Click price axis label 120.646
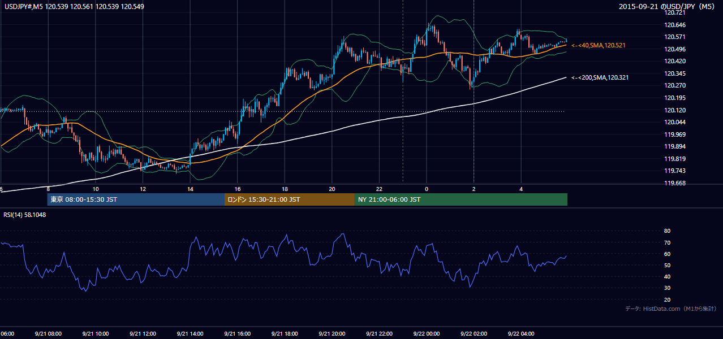The height and width of the screenshot is (339, 723). click(x=675, y=25)
